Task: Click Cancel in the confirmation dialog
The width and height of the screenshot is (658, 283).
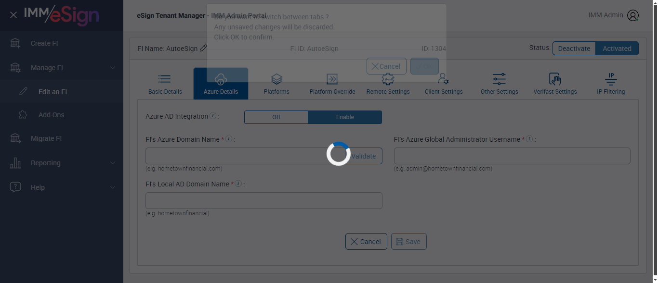Action: 386,66
